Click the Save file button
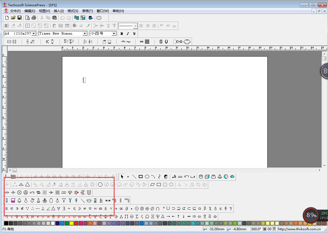The width and height of the screenshot is (328, 233). click(20, 18)
